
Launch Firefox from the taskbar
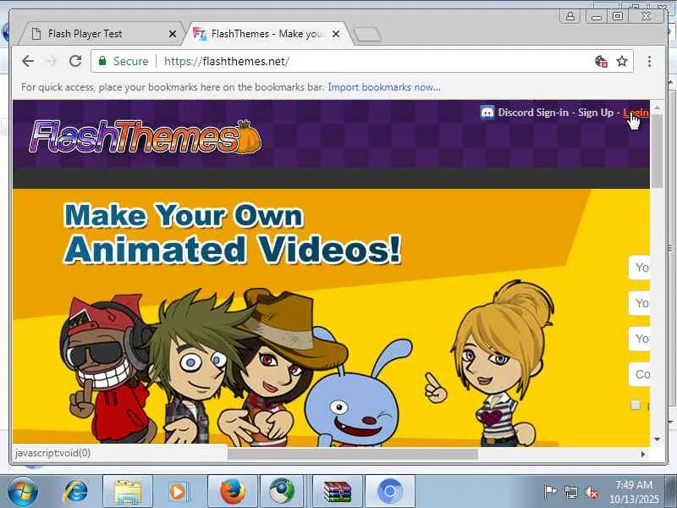click(x=232, y=492)
